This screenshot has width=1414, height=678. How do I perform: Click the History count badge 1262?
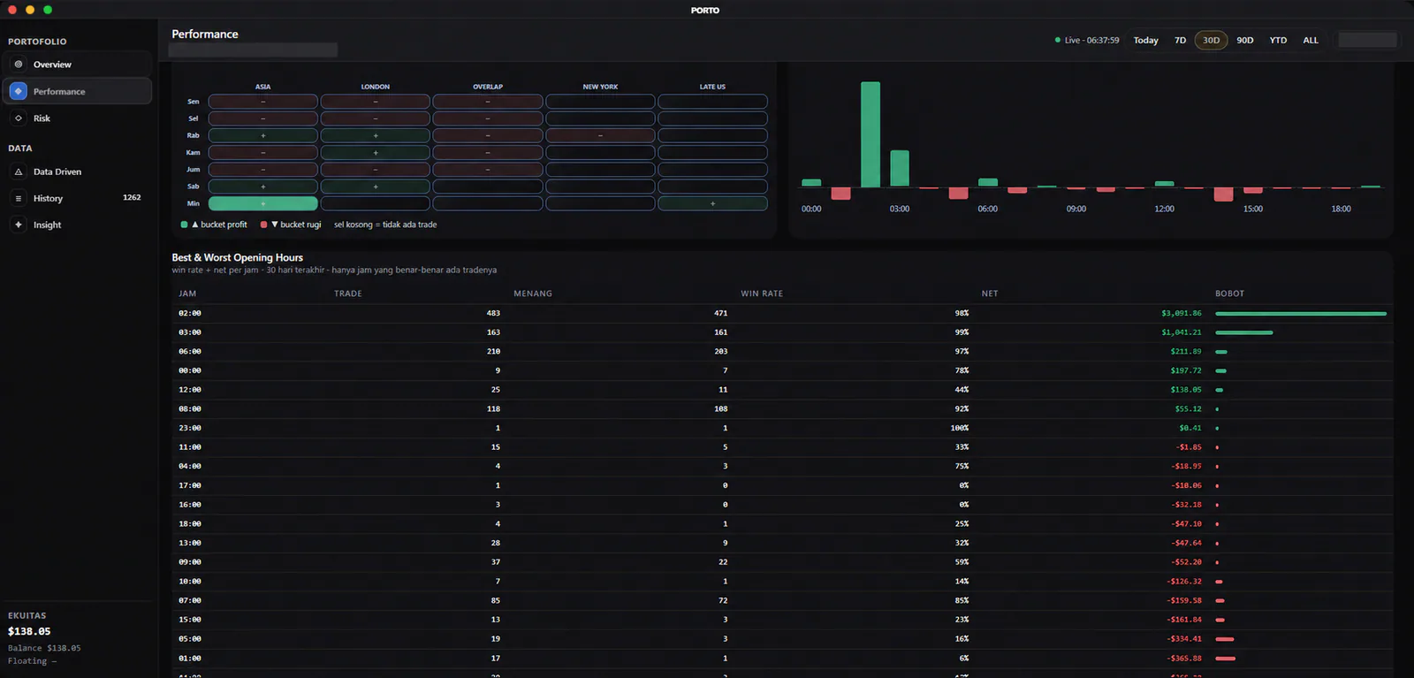132,197
